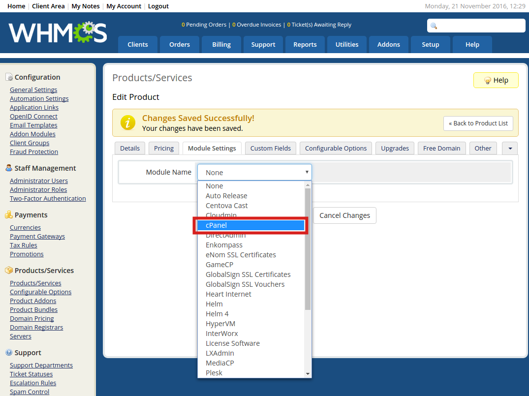The width and height of the screenshot is (529, 396).
Task: Click the Configuration section icon
Action: tap(9, 77)
